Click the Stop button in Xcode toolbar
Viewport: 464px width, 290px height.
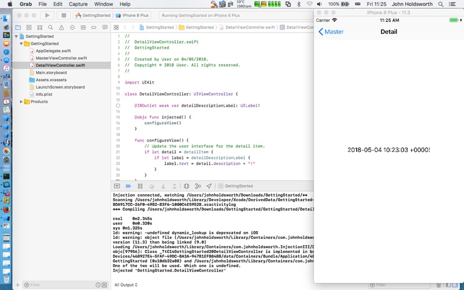pyautogui.click(x=64, y=16)
